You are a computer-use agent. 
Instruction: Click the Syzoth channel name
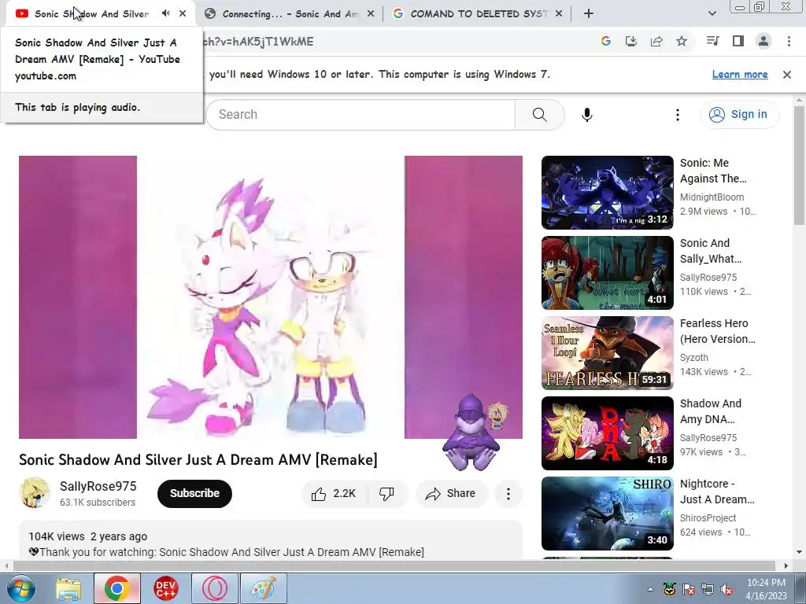click(694, 358)
